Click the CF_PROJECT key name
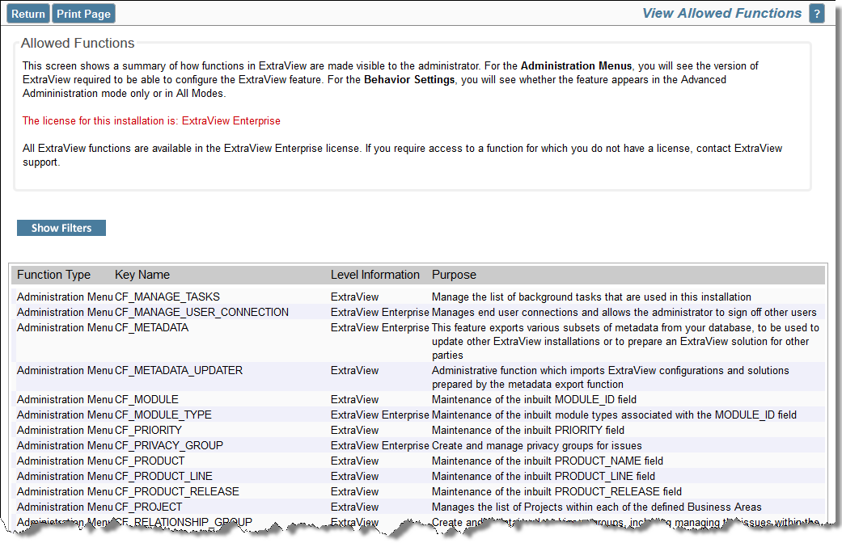 [148, 507]
